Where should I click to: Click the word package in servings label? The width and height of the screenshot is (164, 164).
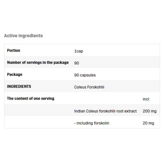61,63
